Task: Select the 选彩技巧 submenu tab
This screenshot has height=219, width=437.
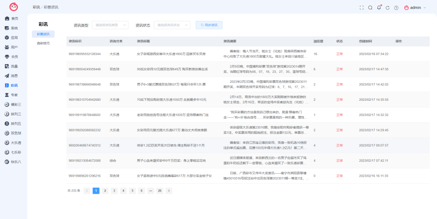Action: coord(43,44)
